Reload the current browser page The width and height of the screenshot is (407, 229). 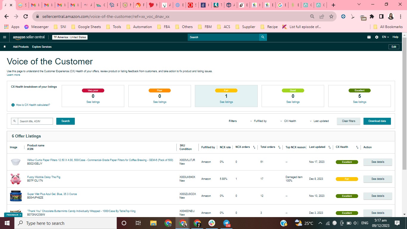pyautogui.click(x=26, y=17)
